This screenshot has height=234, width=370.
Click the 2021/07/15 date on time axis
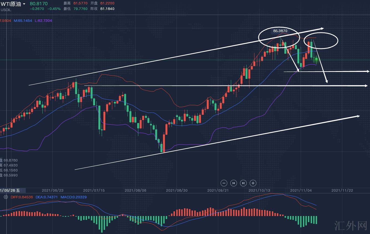94,190
